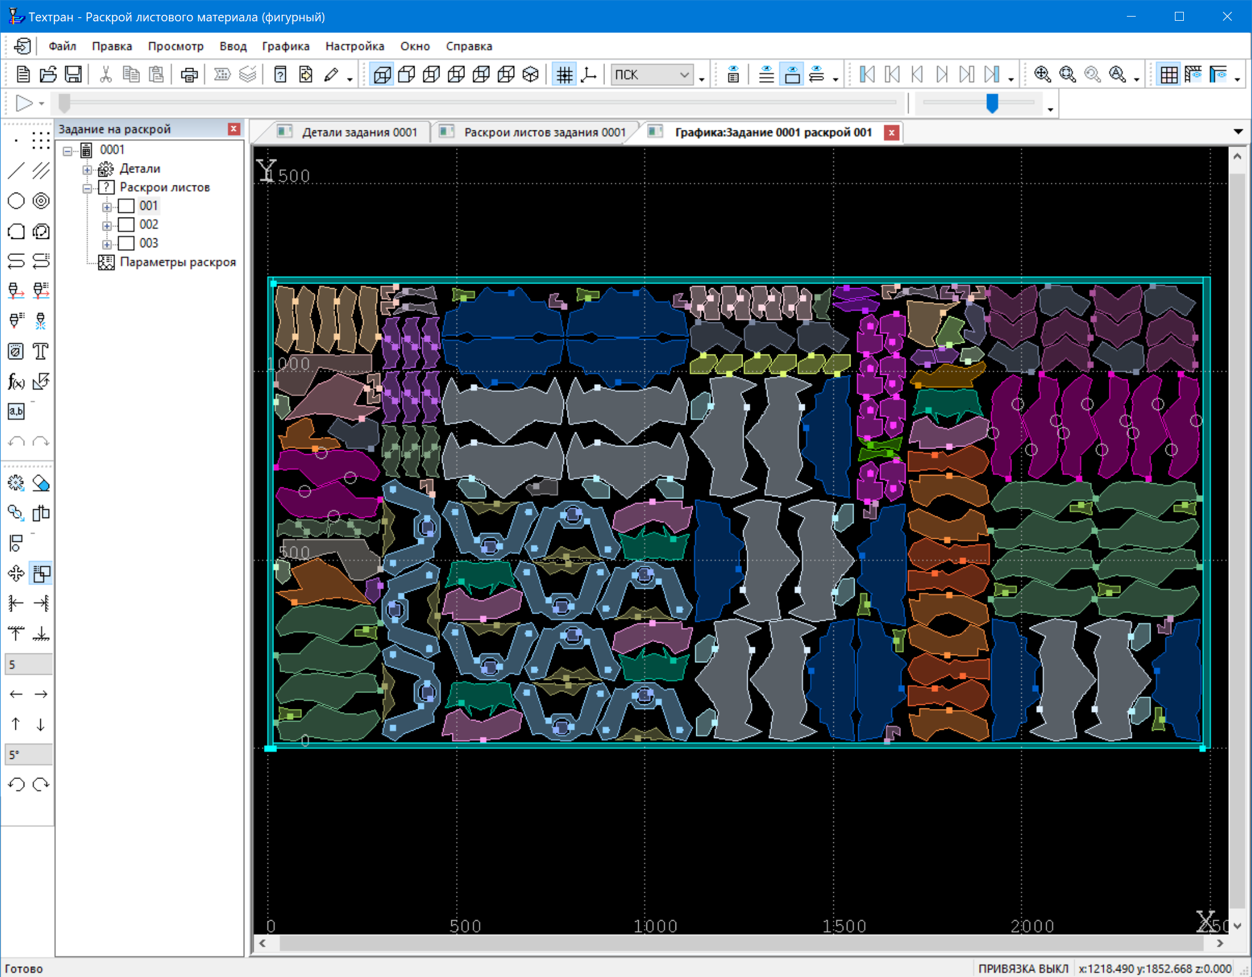Rotate part counterclockwise icon
Image resolution: width=1252 pixels, height=977 pixels.
pos(16,785)
